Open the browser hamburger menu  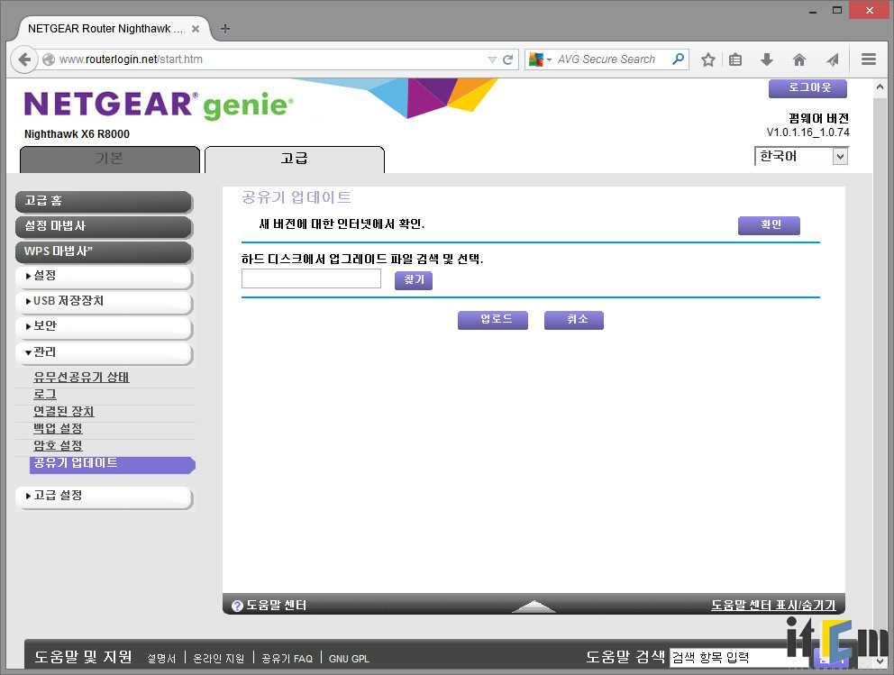click(x=869, y=59)
